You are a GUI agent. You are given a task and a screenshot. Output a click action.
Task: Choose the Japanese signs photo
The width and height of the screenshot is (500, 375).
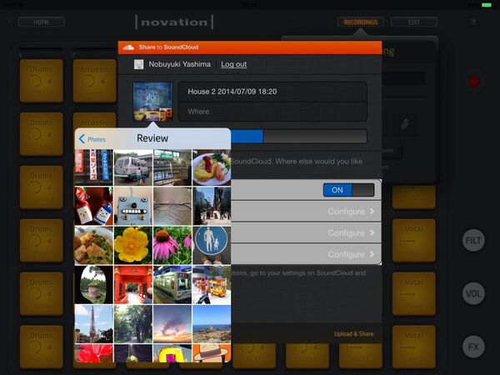point(93,167)
